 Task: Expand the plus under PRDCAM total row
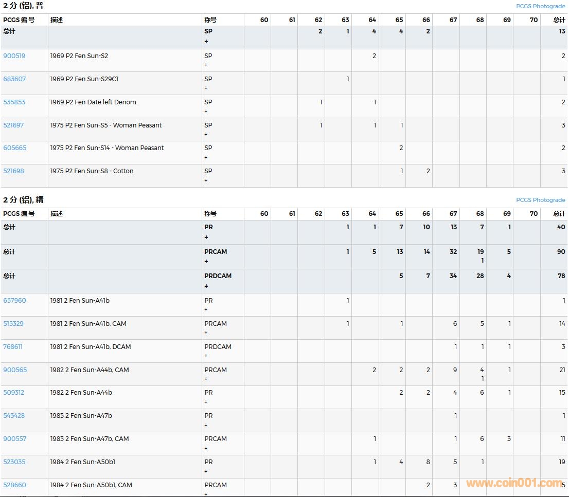[x=206, y=286]
